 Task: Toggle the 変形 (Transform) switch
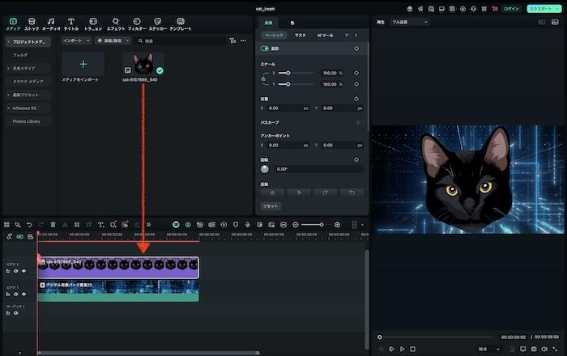pos(265,49)
